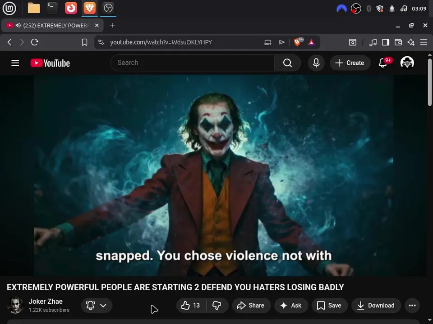Close the YouTube browser tab
This screenshot has width=433, height=324.
pos(97,25)
